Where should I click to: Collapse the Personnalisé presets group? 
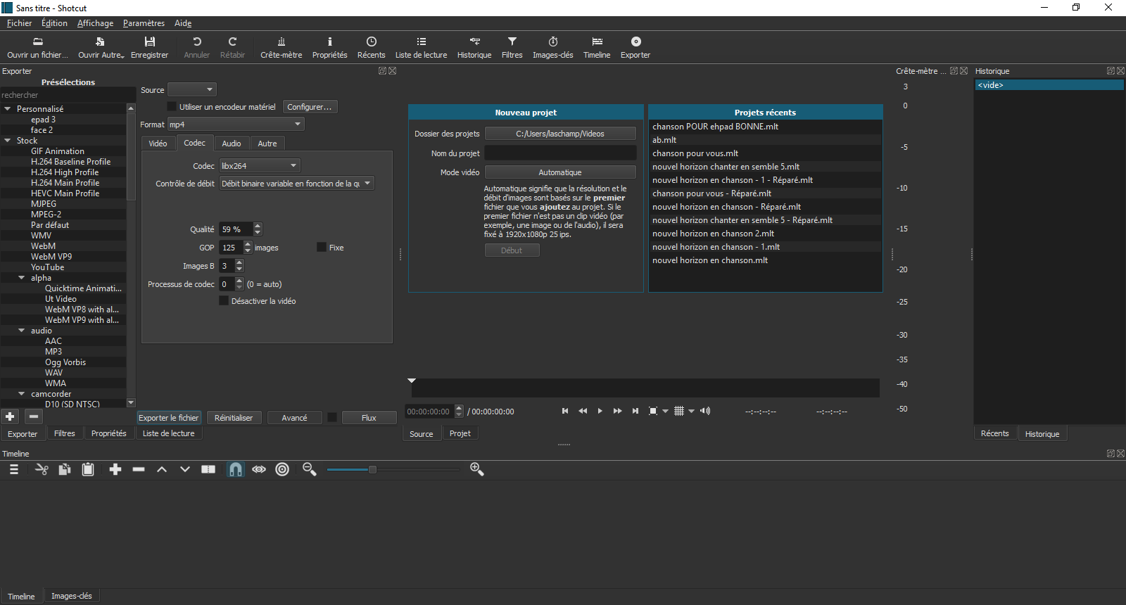[x=8, y=109]
